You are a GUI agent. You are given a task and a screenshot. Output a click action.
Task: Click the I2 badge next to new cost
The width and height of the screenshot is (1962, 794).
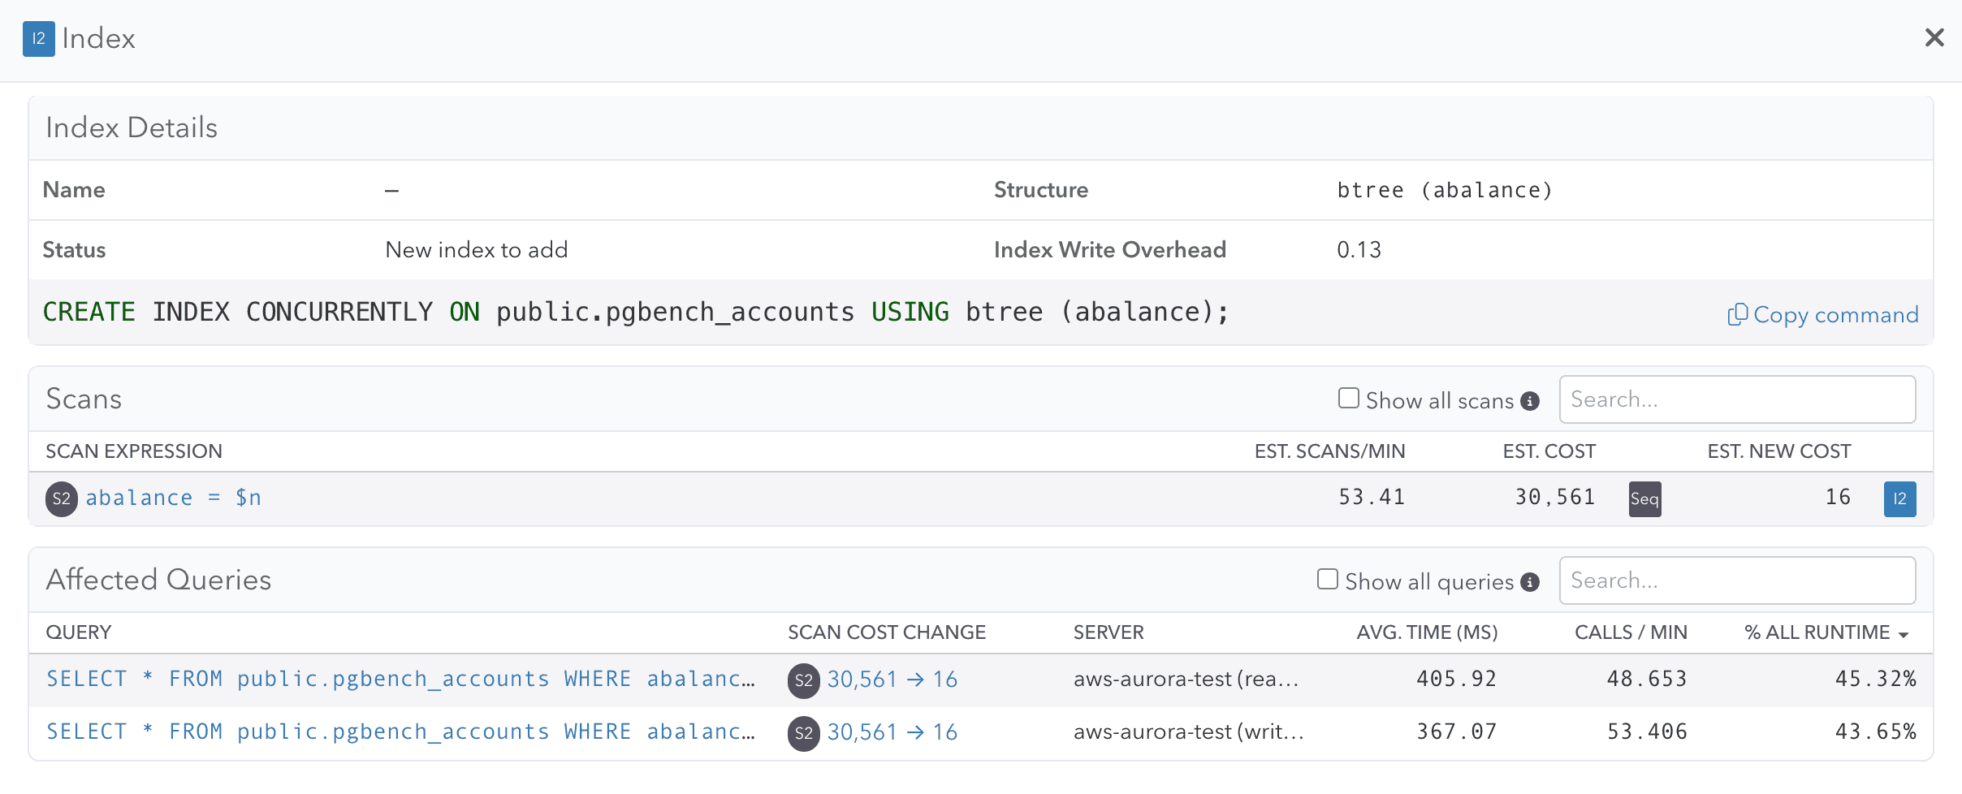(1899, 498)
